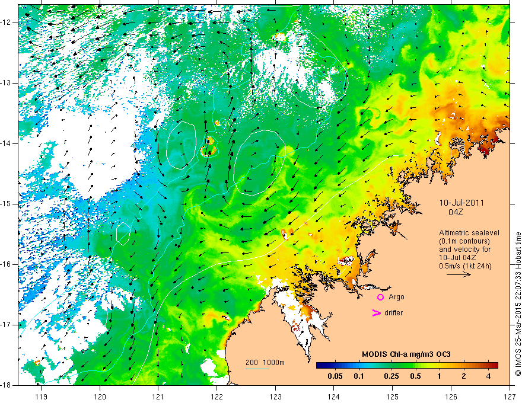Click longitude axis label 120
522x403 pixels.
click(100, 396)
